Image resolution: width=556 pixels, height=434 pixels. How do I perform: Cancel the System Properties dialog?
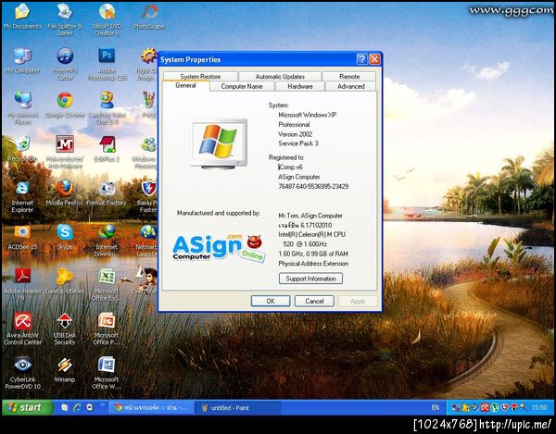click(314, 302)
